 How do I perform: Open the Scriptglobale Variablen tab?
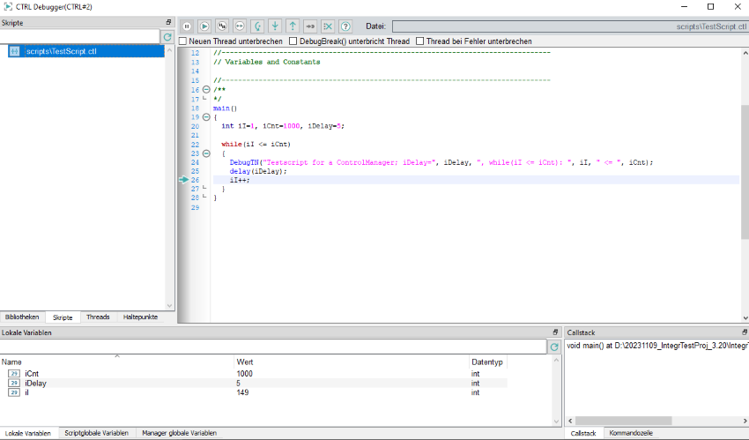(96, 433)
